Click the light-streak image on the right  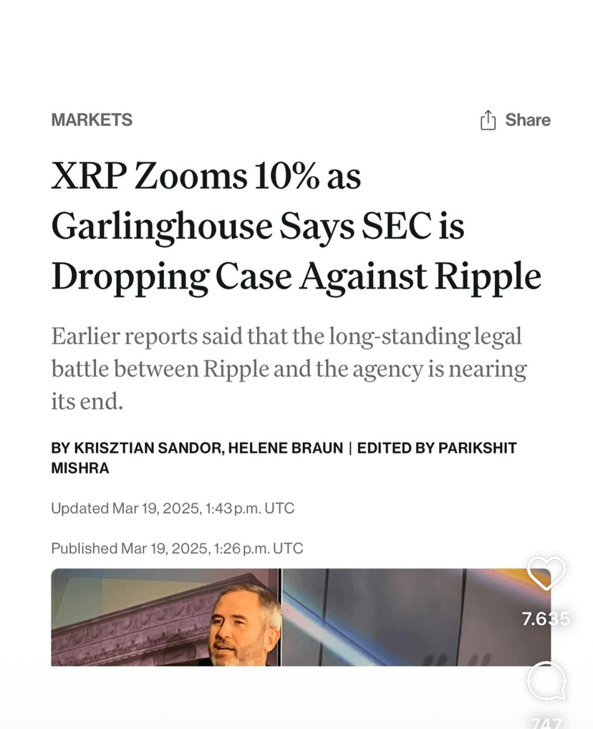(x=415, y=616)
